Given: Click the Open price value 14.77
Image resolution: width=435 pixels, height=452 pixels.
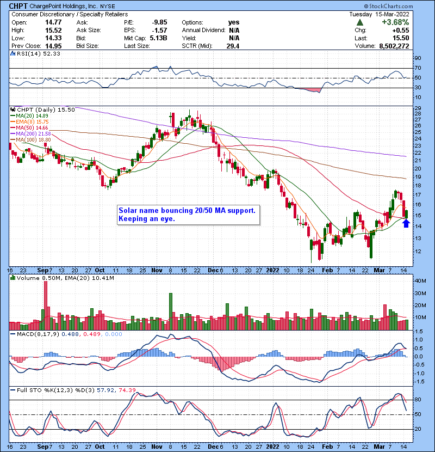Looking at the screenshot, I should tap(53, 22).
